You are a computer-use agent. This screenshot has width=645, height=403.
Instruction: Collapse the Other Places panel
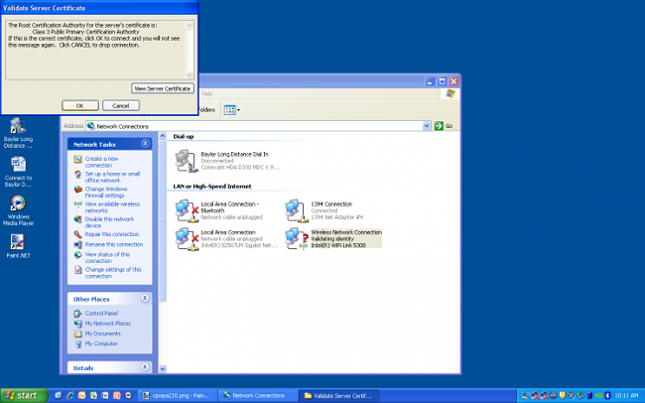145,298
